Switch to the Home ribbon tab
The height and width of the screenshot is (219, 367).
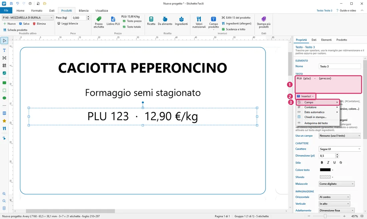pyautogui.click(x=20, y=11)
